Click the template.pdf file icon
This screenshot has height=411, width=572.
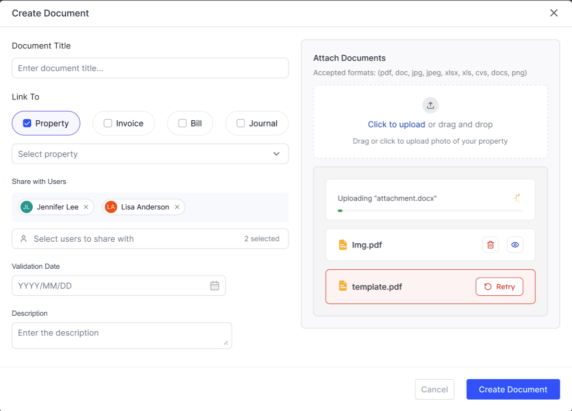pyautogui.click(x=343, y=286)
